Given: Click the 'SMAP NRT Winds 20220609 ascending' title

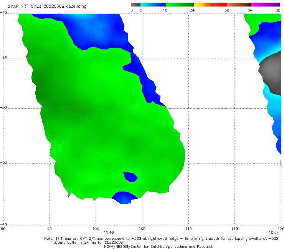Looking at the screenshot, I should 47,7.
